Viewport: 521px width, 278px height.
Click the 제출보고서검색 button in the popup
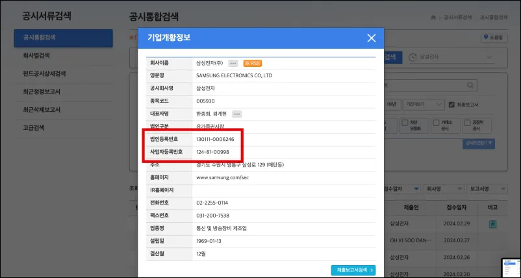click(353, 270)
